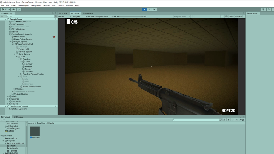
Task: Click the Hierarchy search field
Action: coord(30,16)
